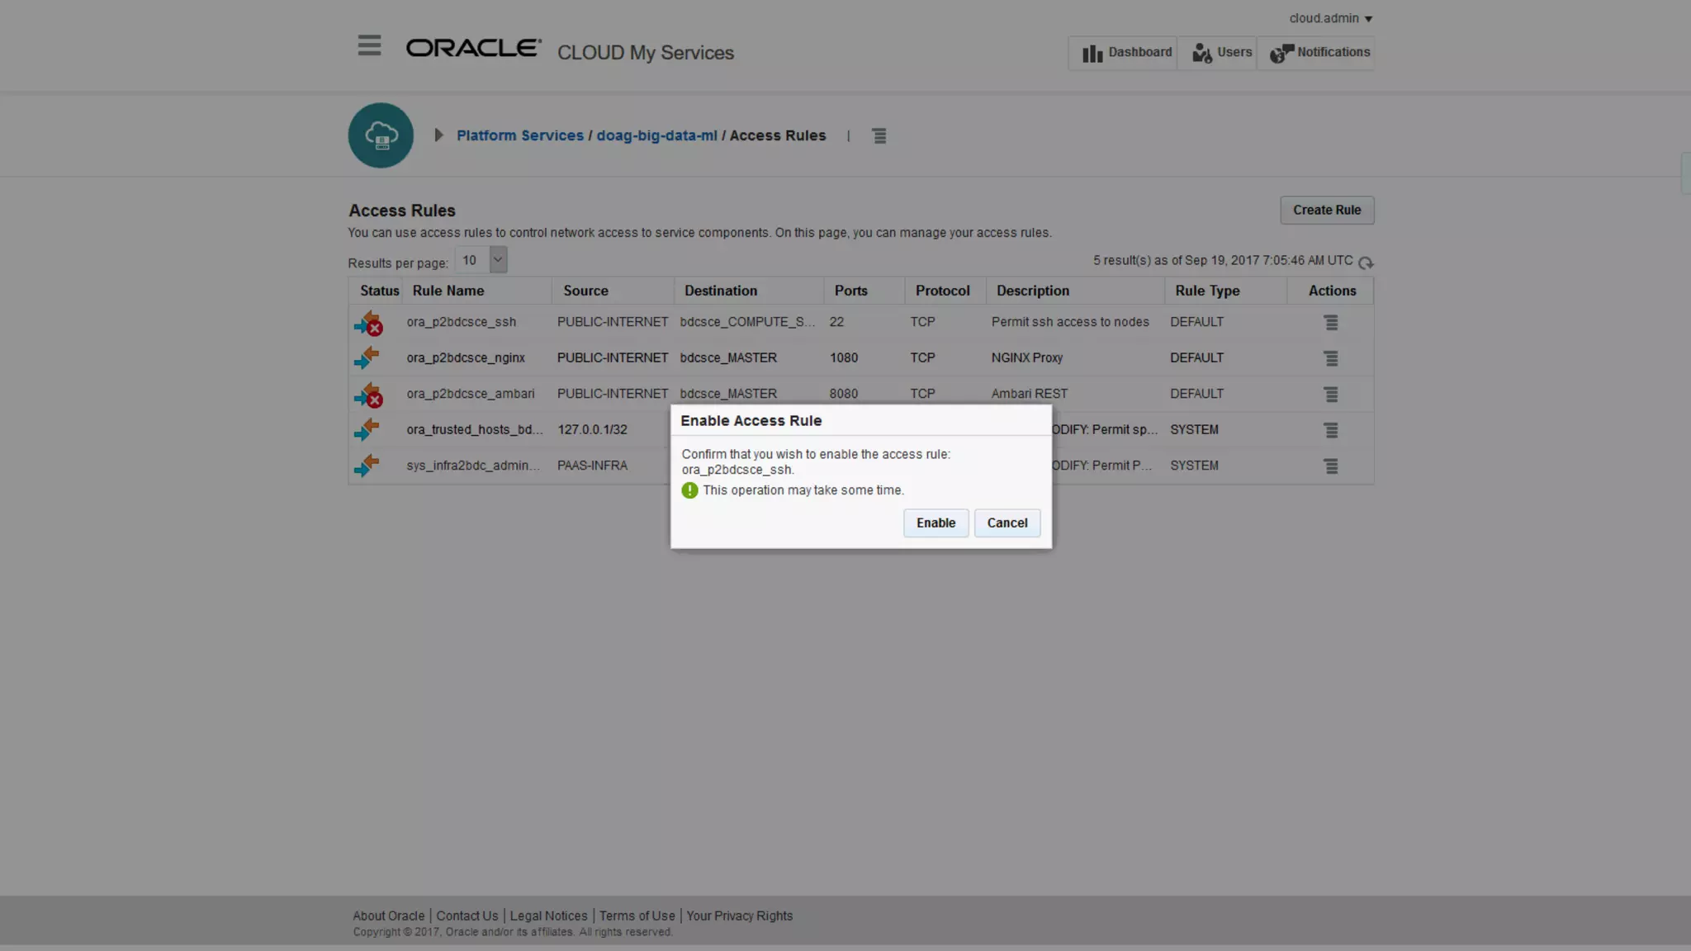Open actions menu for ora_p2bdcsce_ambari rule
Viewport: 1691px width, 951px height.
click(1330, 395)
